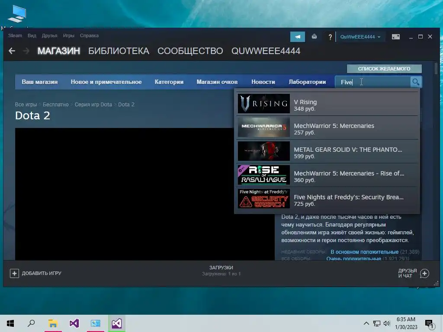
Task: Go to the БИБЛИОТЕКА tab
Action: [119, 51]
